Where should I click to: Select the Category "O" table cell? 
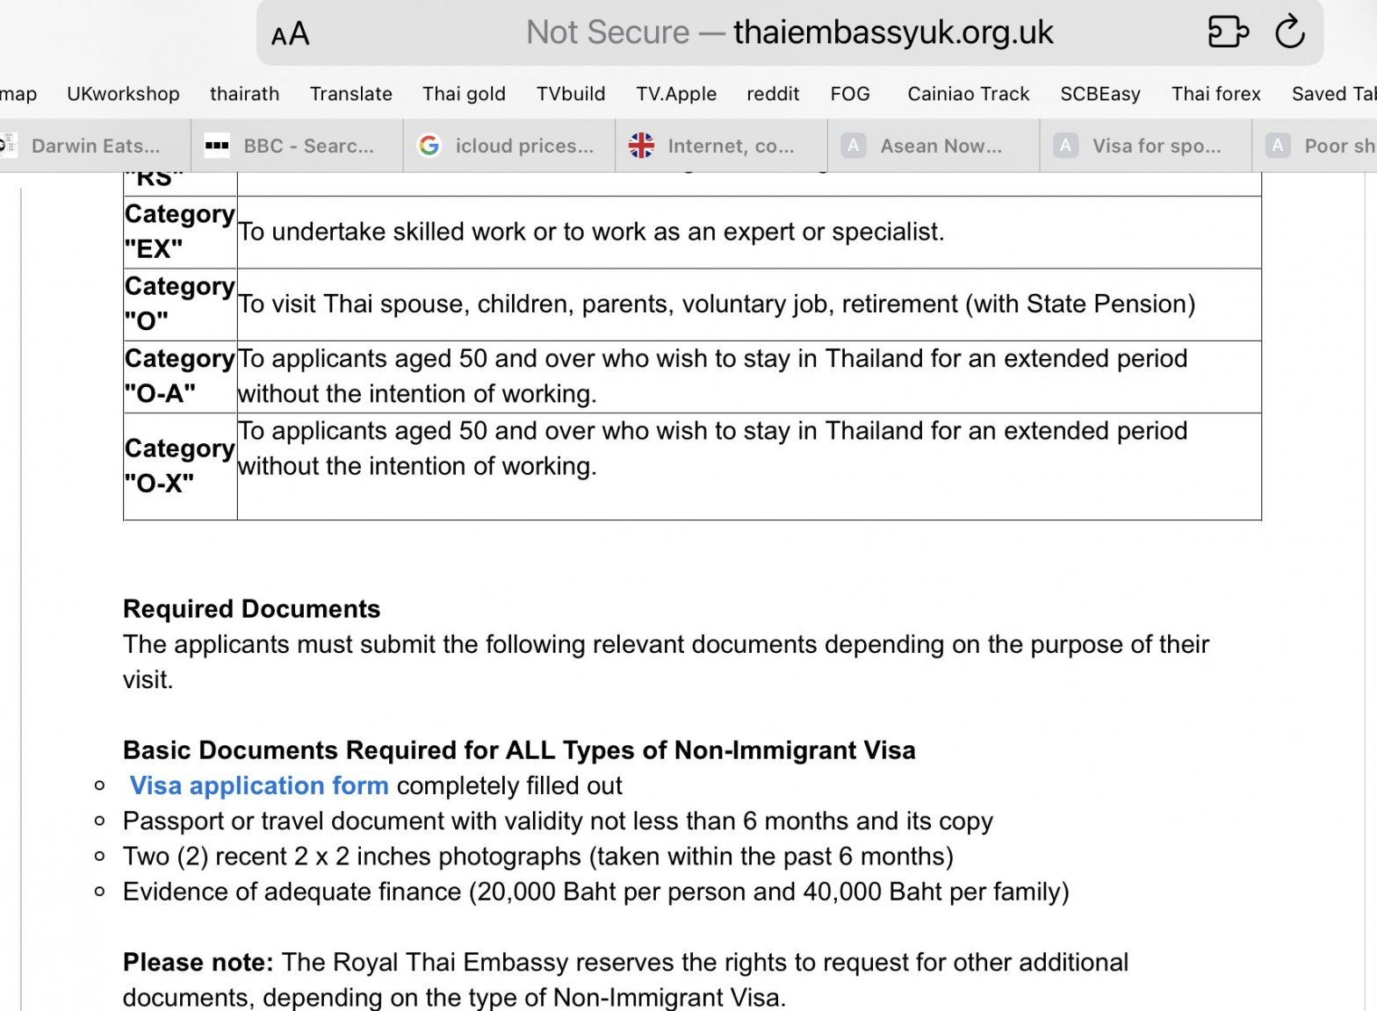180,305
